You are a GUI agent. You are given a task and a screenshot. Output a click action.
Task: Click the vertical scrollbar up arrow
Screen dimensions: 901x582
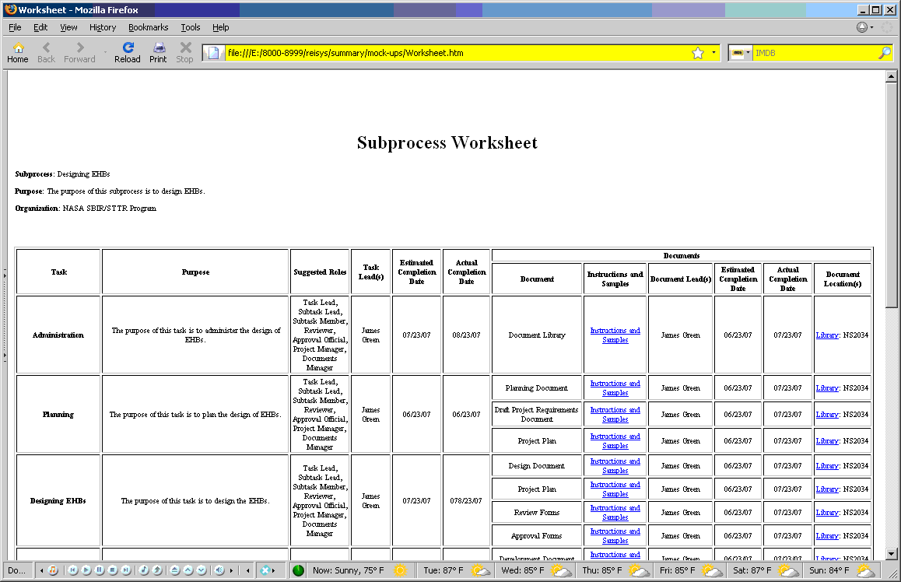(891, 75)
